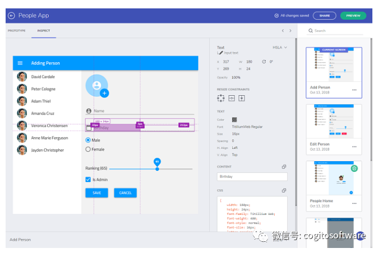Select Veronica Christensen in the list
The width and height of the screenshot is (378, 253).
pos(49,125)
